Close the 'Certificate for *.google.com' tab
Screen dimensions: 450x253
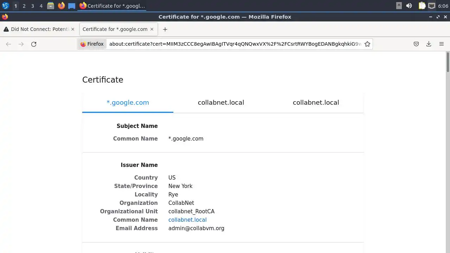[x=152, y=29]
